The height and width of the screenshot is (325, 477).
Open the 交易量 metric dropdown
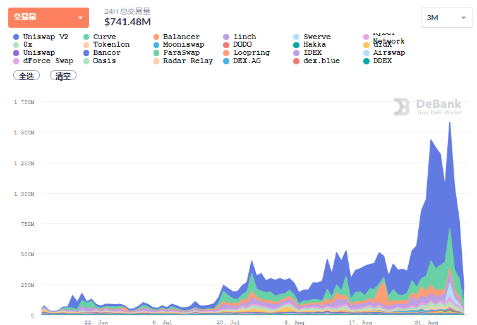click(49, 18)
